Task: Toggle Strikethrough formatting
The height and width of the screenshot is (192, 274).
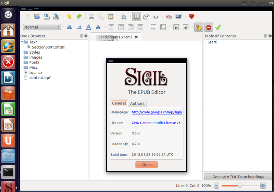Action: pos(98,27)
